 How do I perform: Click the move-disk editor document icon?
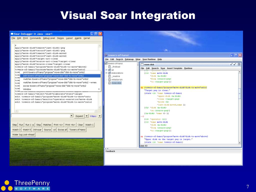coord(142,64)
